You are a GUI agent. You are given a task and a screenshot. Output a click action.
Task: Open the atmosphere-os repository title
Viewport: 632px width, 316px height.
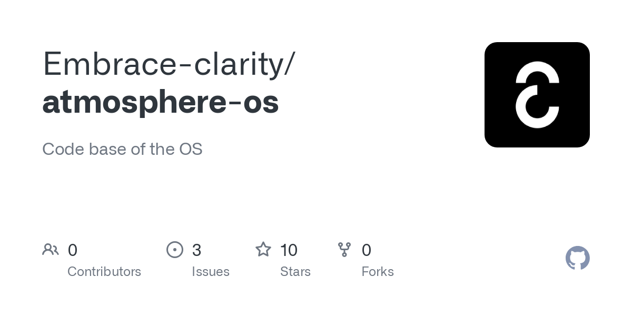161,102
